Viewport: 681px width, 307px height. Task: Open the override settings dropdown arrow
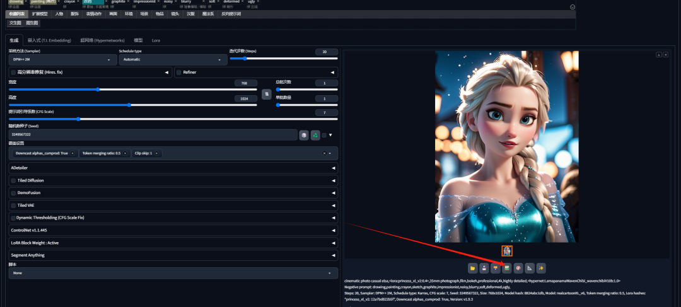point(330,153)
